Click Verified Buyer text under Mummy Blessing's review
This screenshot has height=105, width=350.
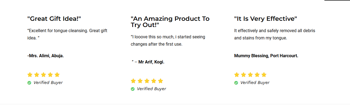255,83
